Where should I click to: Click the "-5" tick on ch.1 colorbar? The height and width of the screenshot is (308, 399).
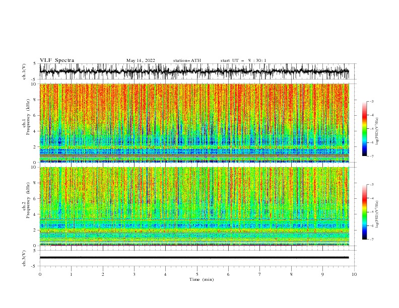(x=371, y=129)
